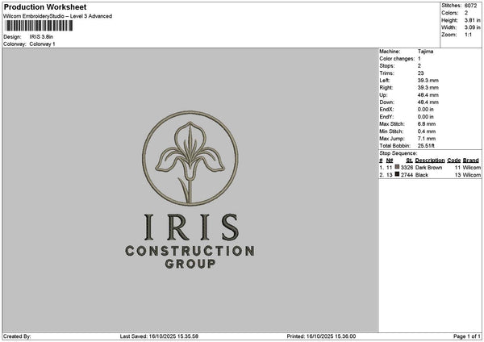The image size is (484, 342).
Task: Click the Machine value 'Tajima'
Action: tap(425, 52)
